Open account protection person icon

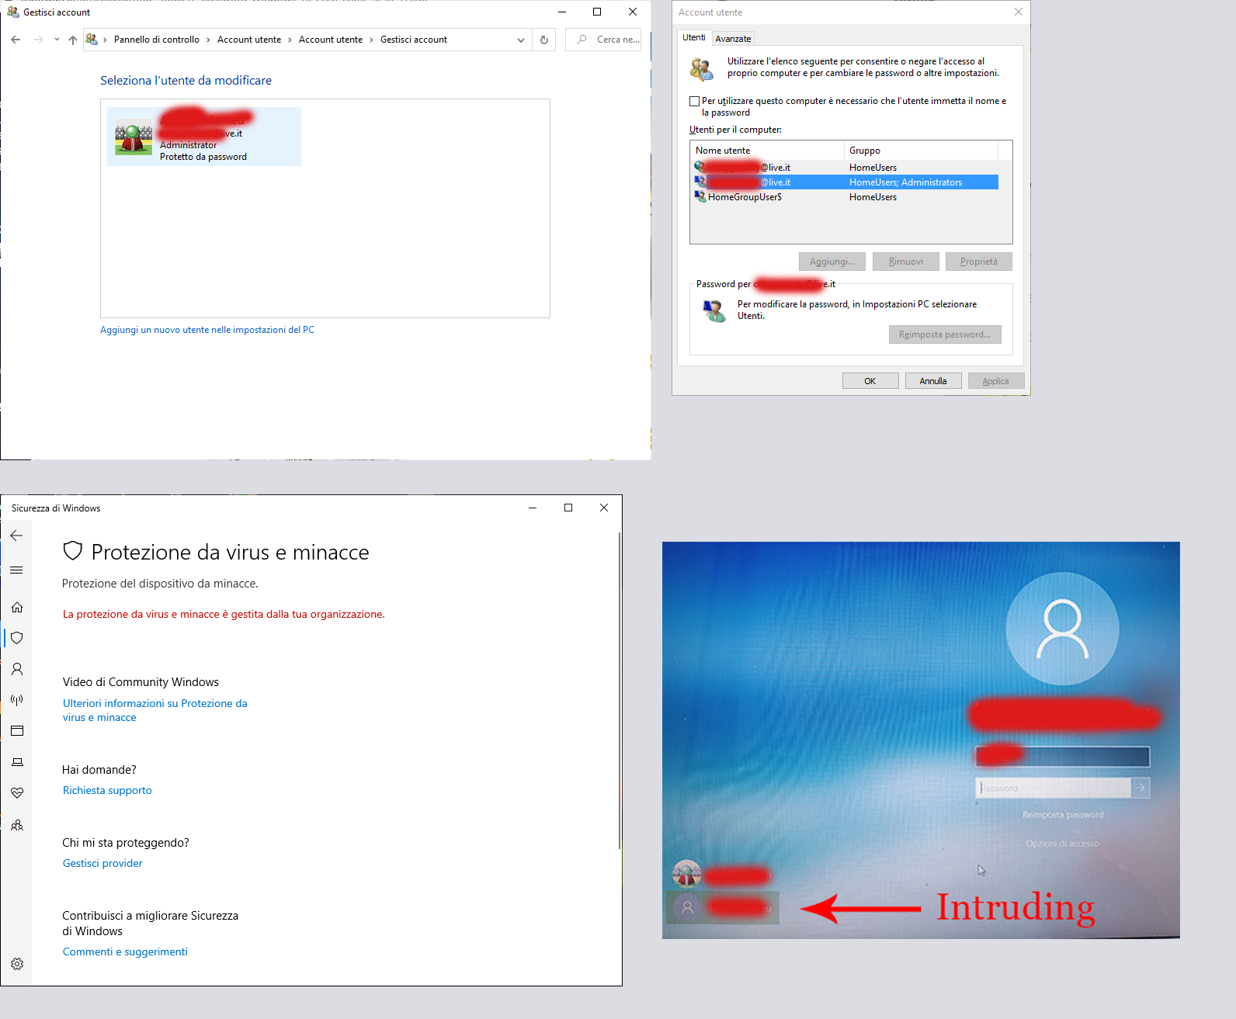[17, 669]
